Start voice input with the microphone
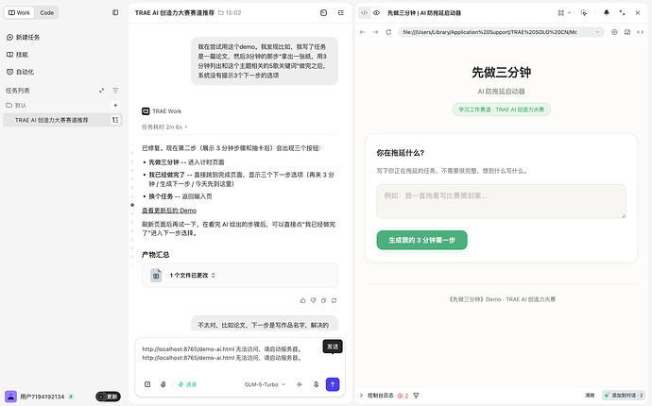Screen dimensions: 652x406 316,384
